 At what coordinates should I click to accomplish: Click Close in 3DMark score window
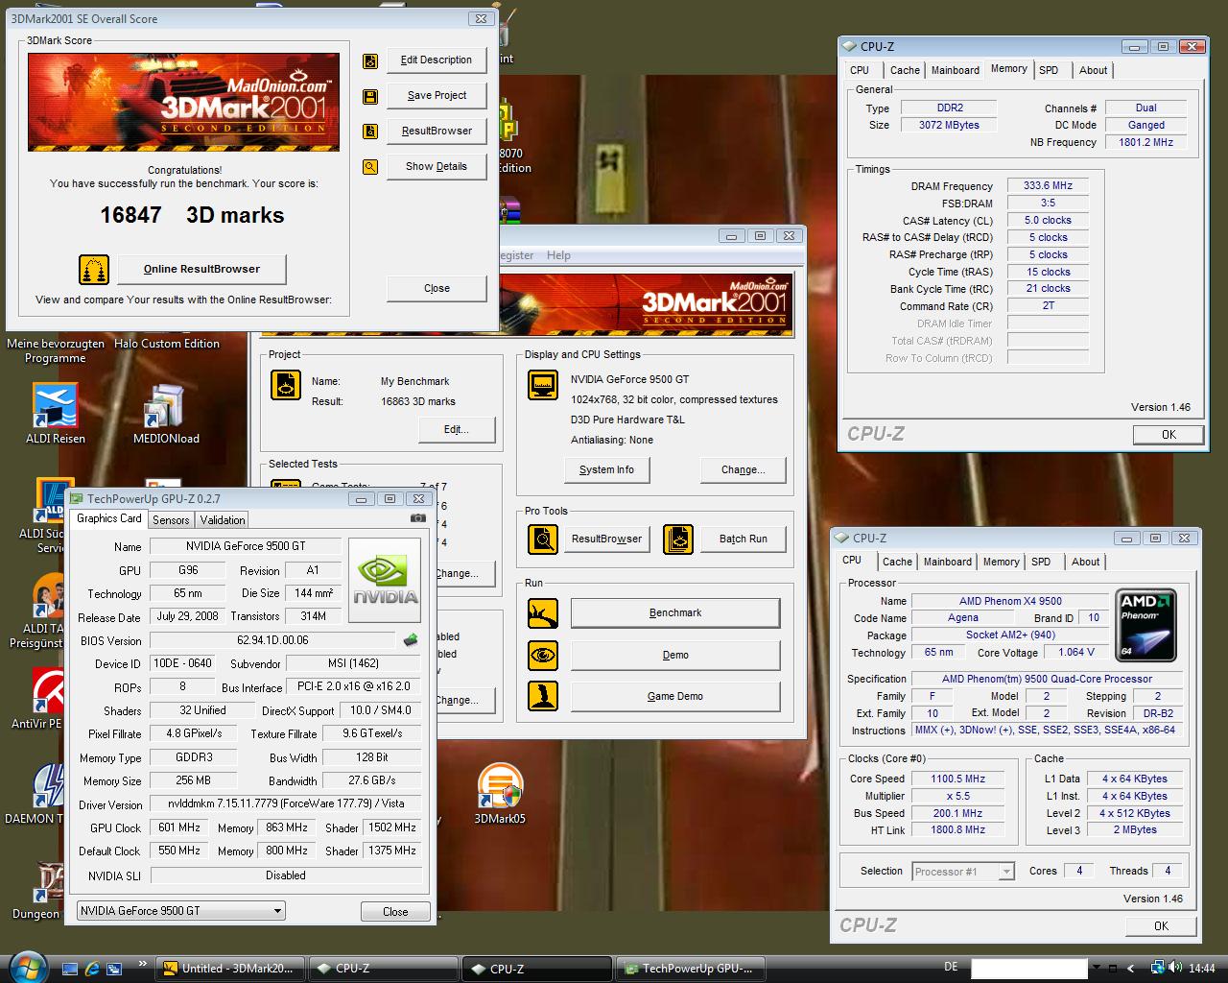[x=437, y=288]
